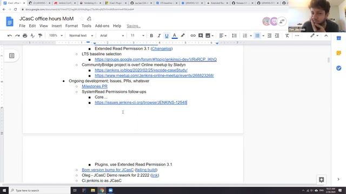
Task: Open font size 11 dropdown
Action: (137, 36)
